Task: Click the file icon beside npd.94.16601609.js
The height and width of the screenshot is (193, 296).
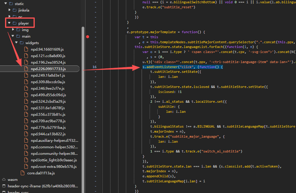Action: pos(26,49)
